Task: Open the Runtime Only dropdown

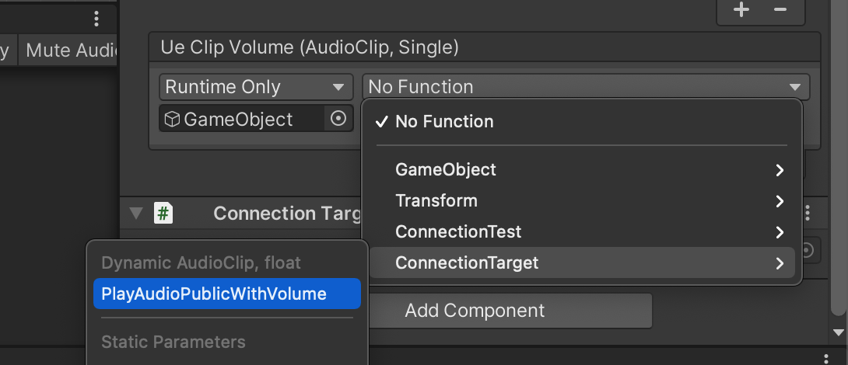Action: (x=256, y=87)
